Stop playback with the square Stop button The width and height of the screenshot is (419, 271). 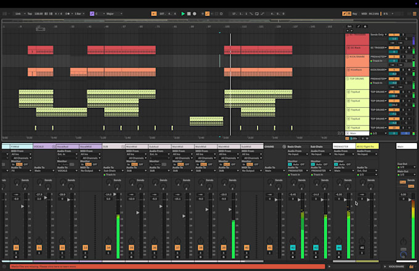[189, 14]
